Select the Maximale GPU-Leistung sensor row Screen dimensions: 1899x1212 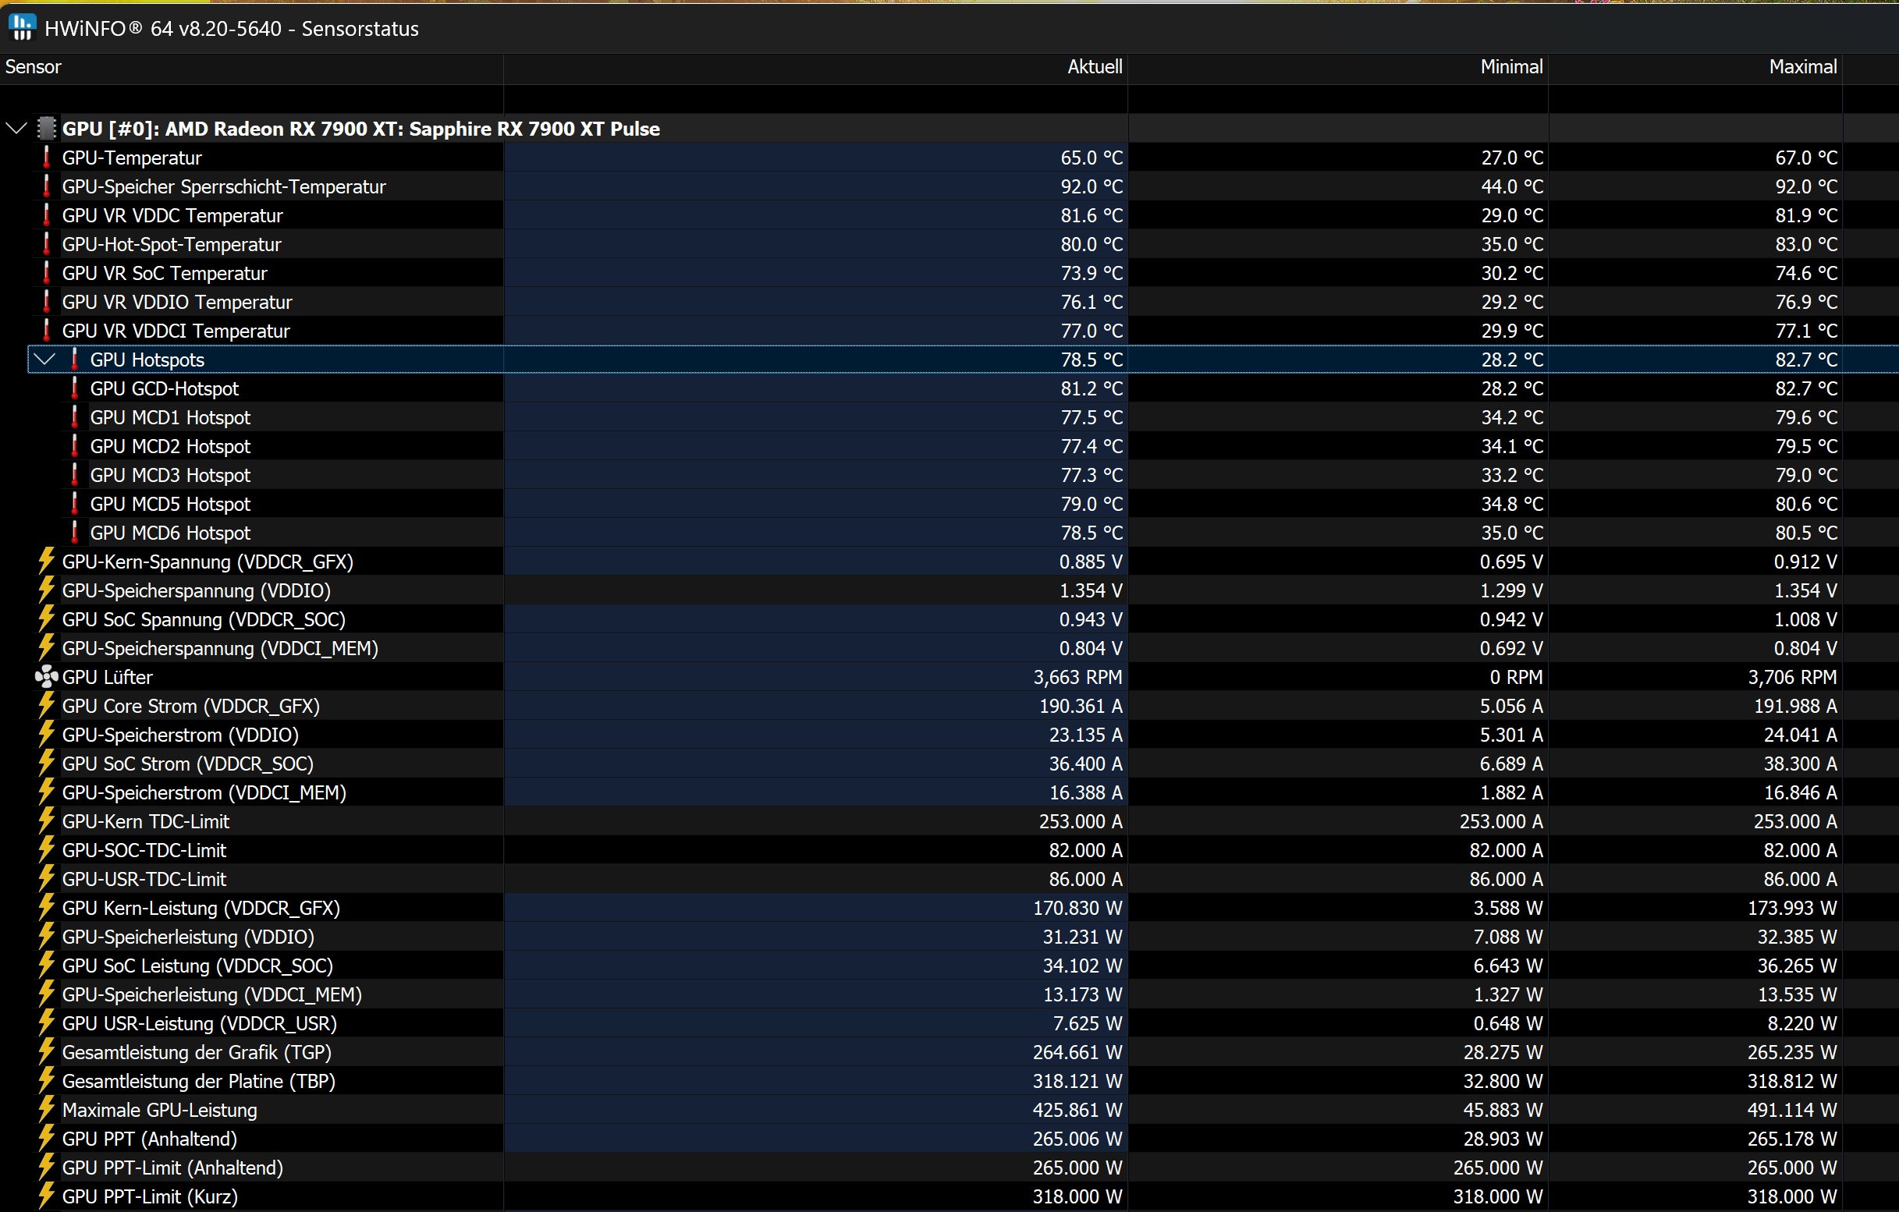(x=159, y=1110)
